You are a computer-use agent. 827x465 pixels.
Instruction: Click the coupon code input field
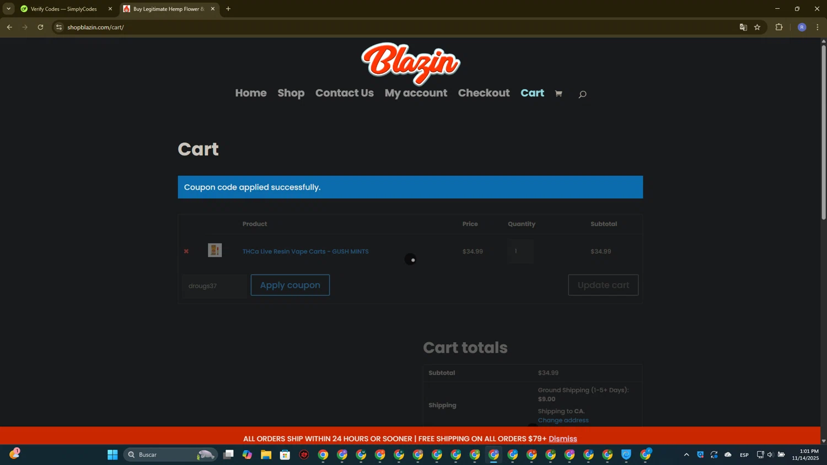click(x=215, y=285)
